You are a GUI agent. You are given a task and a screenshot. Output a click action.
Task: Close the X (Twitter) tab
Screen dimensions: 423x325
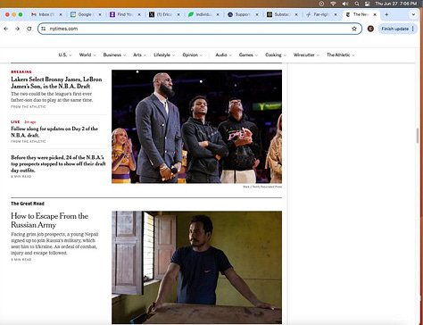coord(178,14)
